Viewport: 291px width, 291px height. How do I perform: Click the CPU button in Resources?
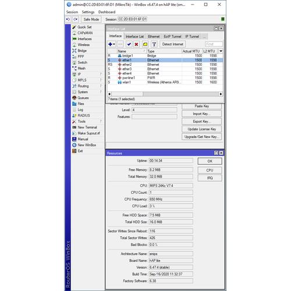point(210,170)
